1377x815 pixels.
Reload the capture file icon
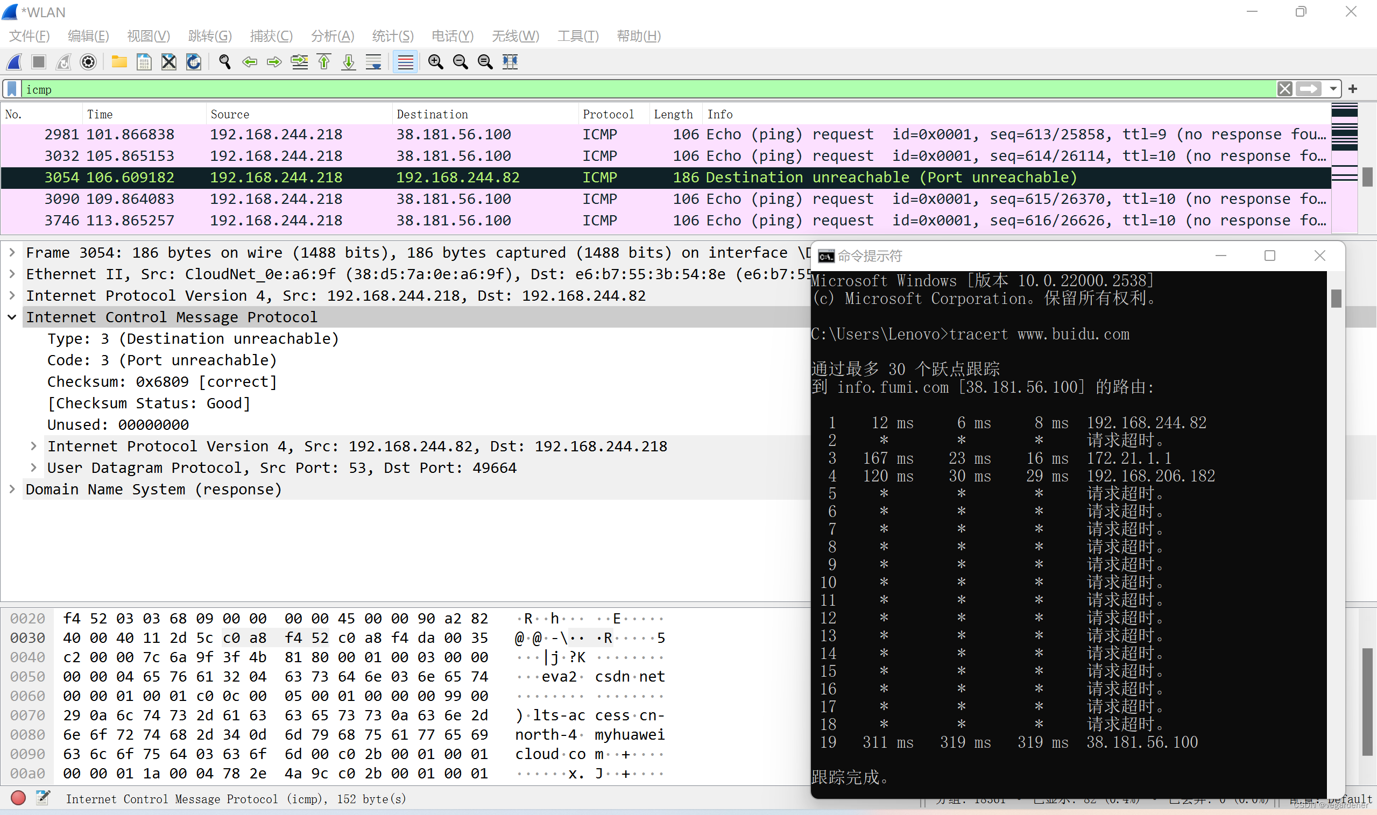193,61
